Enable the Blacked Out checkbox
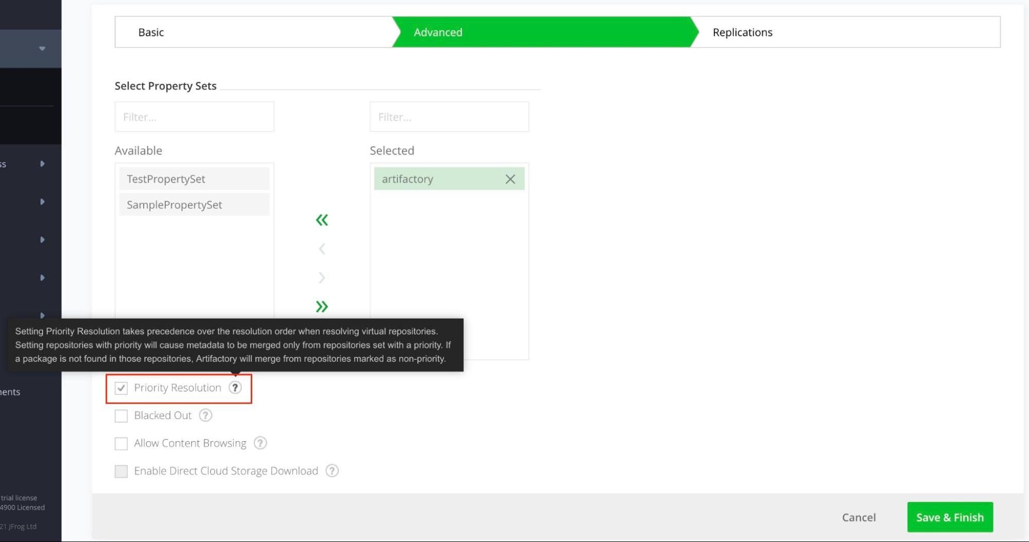This screenshot has width=1029, height=542. pyautogui.click(x=121, y=416)
